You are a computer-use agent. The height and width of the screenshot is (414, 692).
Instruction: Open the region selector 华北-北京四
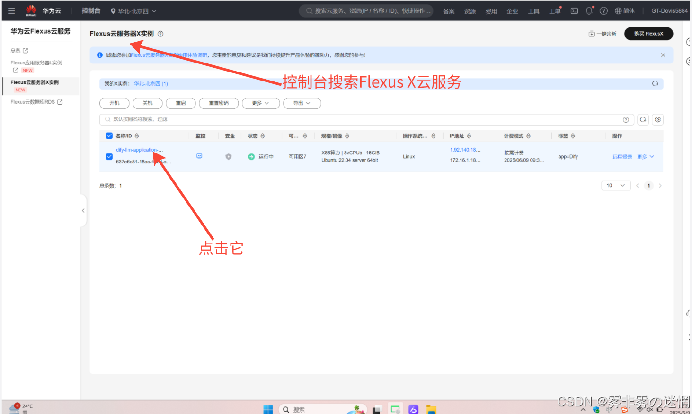133,11
